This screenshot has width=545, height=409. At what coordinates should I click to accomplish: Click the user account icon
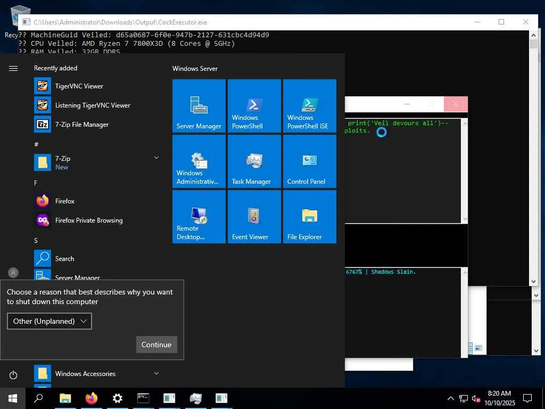pyautogui.click(x=13, y=273)
